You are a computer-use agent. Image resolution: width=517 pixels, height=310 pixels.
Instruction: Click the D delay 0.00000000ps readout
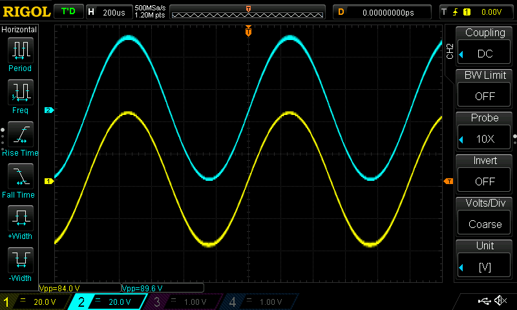coord(382,12)
